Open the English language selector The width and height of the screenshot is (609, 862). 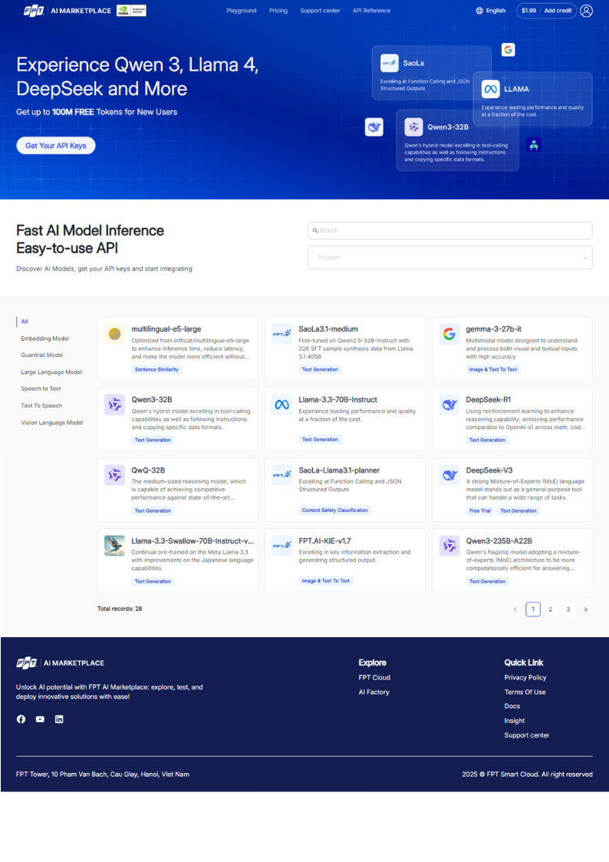coord(490,11)
